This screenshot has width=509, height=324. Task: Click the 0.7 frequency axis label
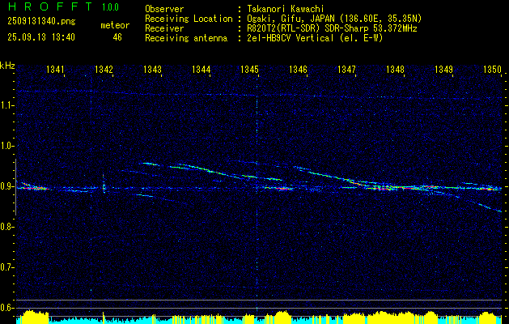click(5, 268)
